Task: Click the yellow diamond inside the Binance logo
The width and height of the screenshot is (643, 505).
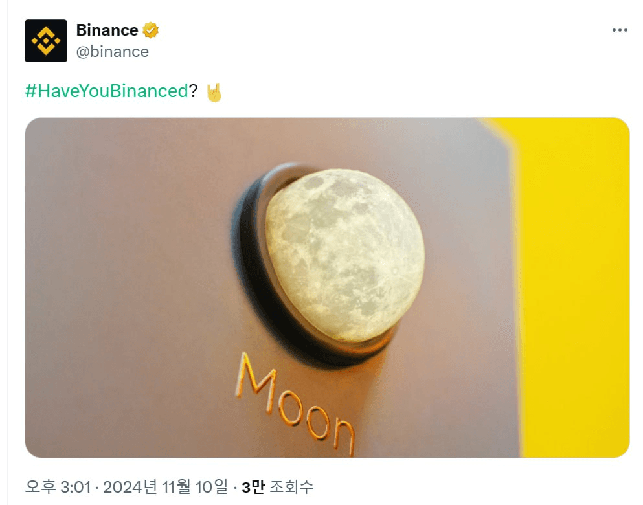Action: (46, 41)
